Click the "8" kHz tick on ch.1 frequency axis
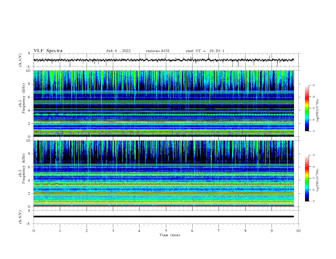The height and width of the screenshot is (259, 336). 29,84
